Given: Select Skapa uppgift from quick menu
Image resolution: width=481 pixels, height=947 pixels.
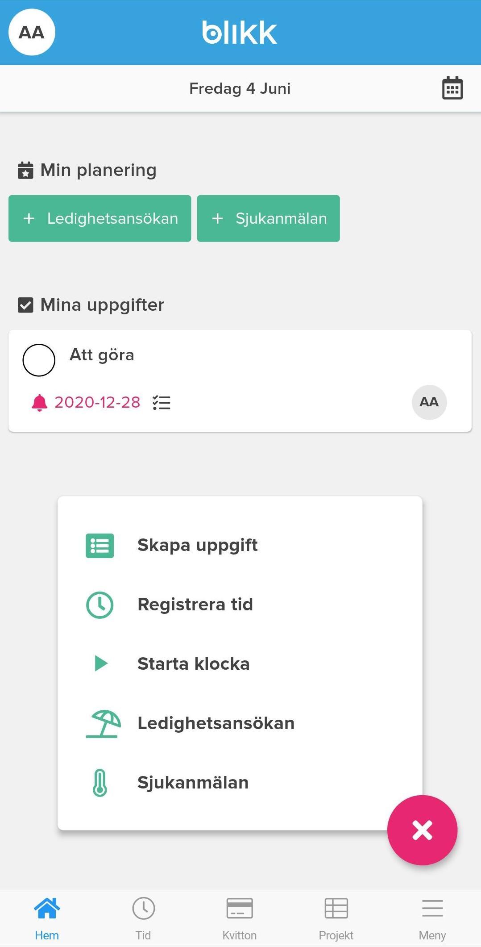Looking at the screenshot, I should coord(240,545).
